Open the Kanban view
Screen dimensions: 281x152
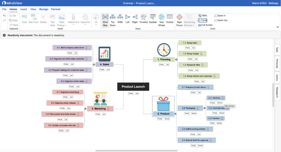click(153, 19)
